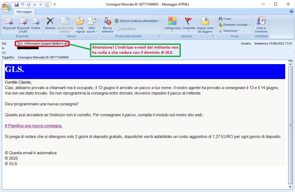Click the scroll down arrow of message body
Viewport: 295px width, 192px height.
click(x=290, y=187)
